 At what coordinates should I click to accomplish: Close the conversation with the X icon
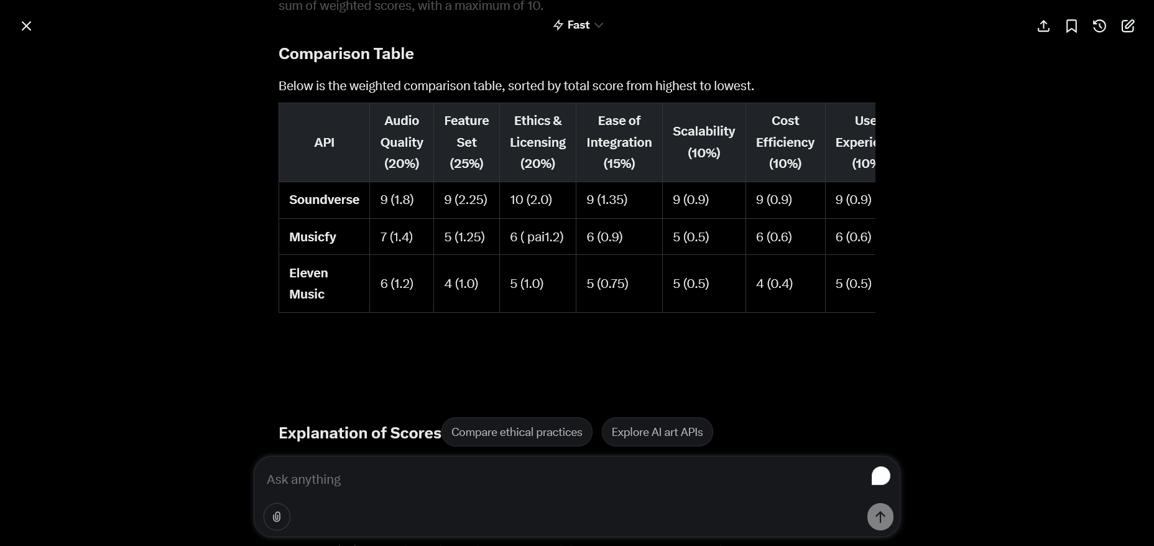(x=26, y=26)
